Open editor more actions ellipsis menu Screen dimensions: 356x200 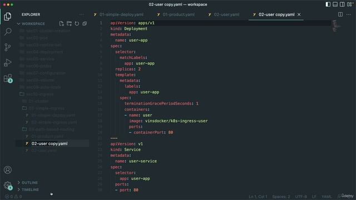[349, 14]
